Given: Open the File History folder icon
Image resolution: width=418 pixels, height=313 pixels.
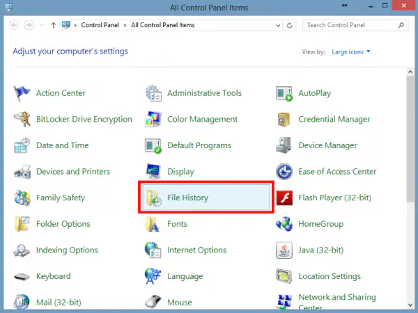Looking at the screenshot, I should pos(154,198).
